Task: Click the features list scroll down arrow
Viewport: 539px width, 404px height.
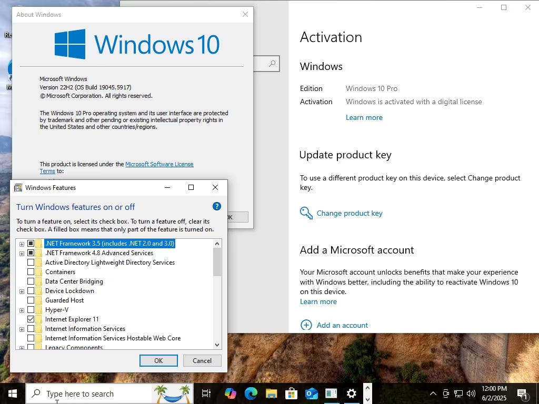Action: [x=217, y=345]
